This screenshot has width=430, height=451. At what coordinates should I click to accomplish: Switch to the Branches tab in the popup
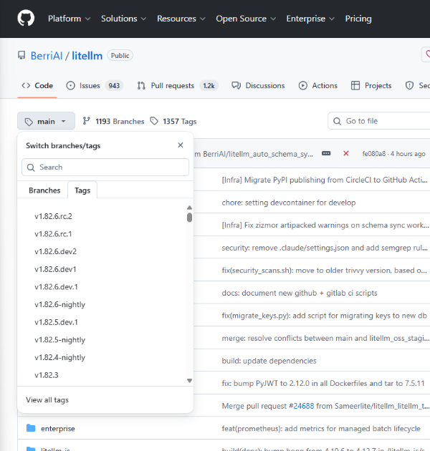click(44, 190)
